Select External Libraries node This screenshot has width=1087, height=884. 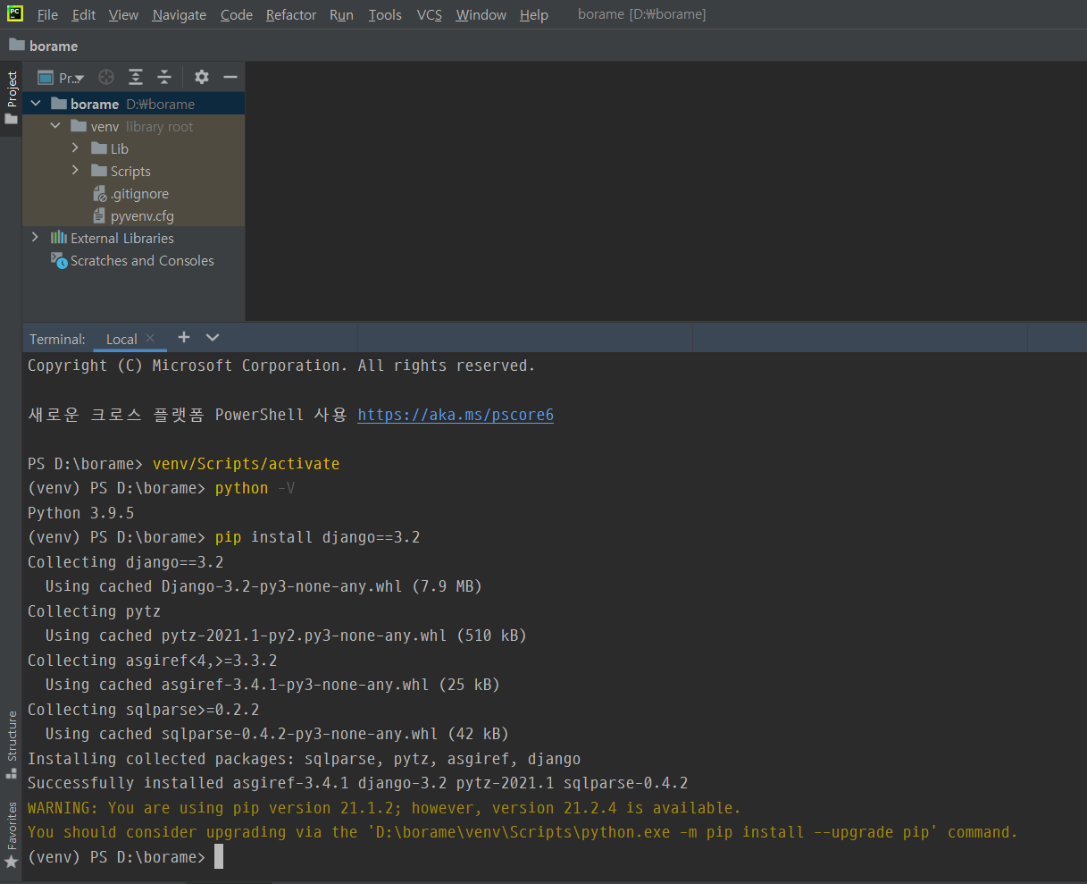tap(133, 238)
